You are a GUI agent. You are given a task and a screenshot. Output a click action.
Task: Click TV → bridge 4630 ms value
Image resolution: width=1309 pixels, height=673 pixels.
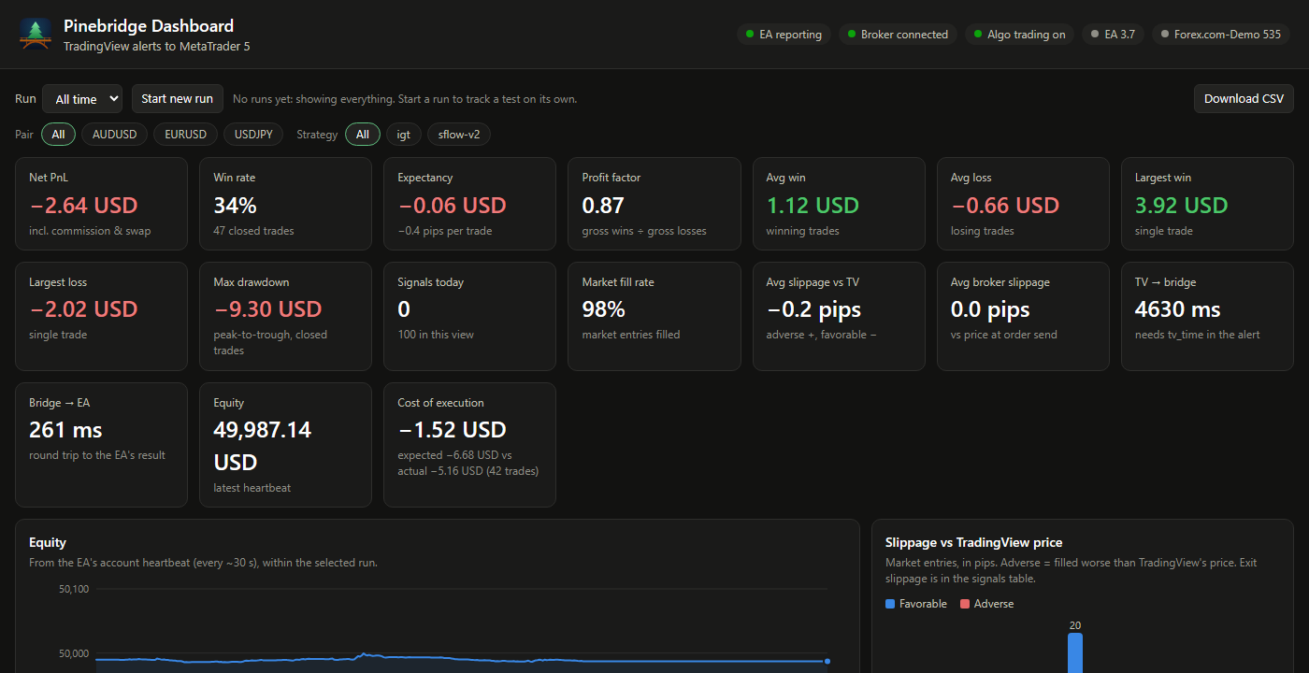pyautogui.click(x=1178, y=308)
